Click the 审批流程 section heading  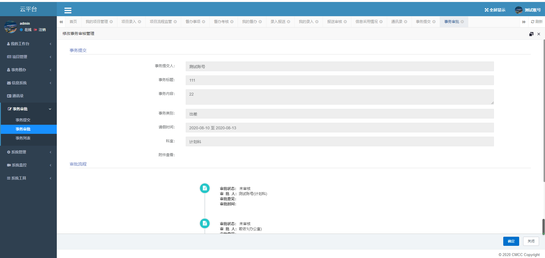point(78,164)
